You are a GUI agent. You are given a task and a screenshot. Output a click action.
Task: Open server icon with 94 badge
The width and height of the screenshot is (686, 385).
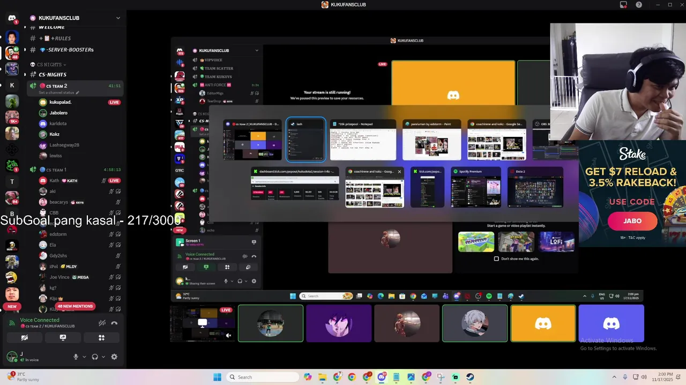click(x=12, y=197)
